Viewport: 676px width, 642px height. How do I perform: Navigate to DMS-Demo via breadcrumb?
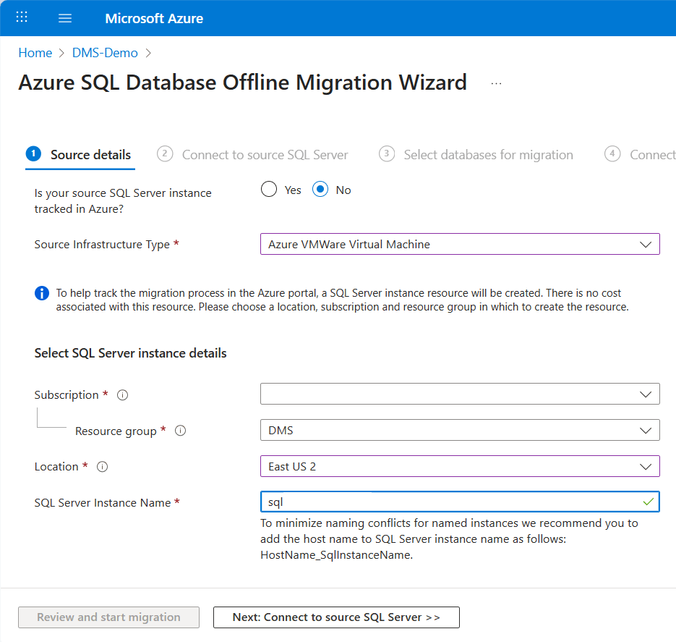pyautogui.click(x=105, y=52)
